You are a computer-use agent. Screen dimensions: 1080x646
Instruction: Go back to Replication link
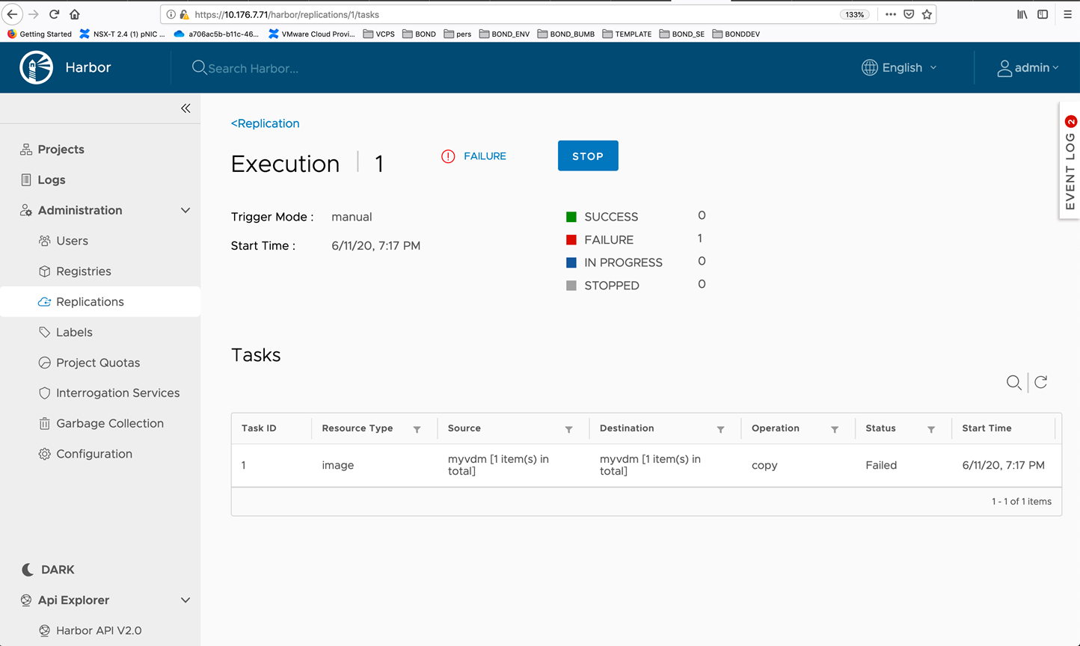coord(266,123)
